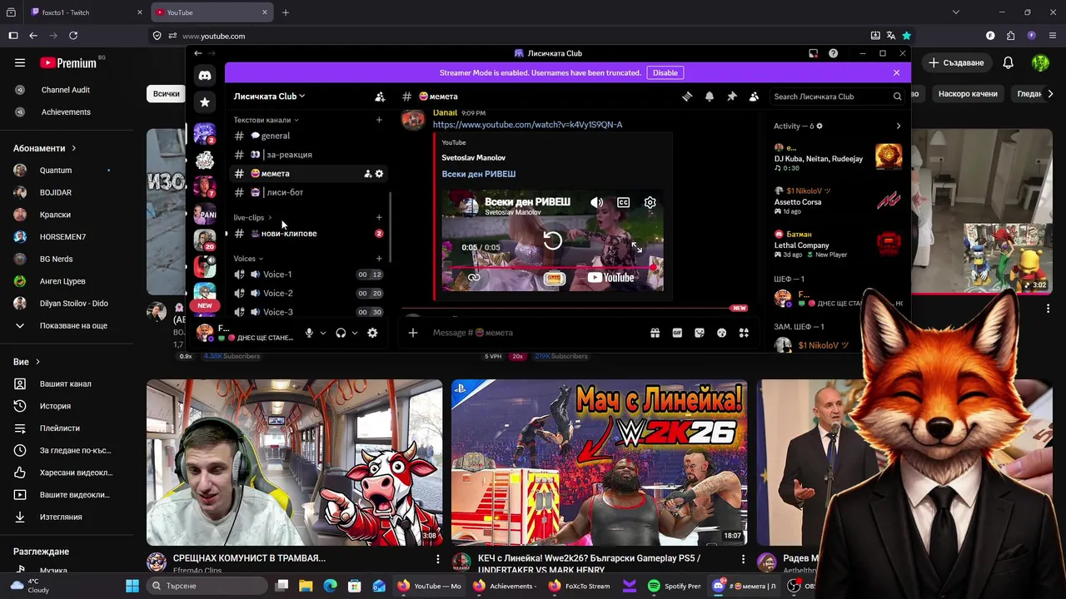1066x599 pixels.
Task: Open Лисичката Club server dropdown
Action: point(269,97)
